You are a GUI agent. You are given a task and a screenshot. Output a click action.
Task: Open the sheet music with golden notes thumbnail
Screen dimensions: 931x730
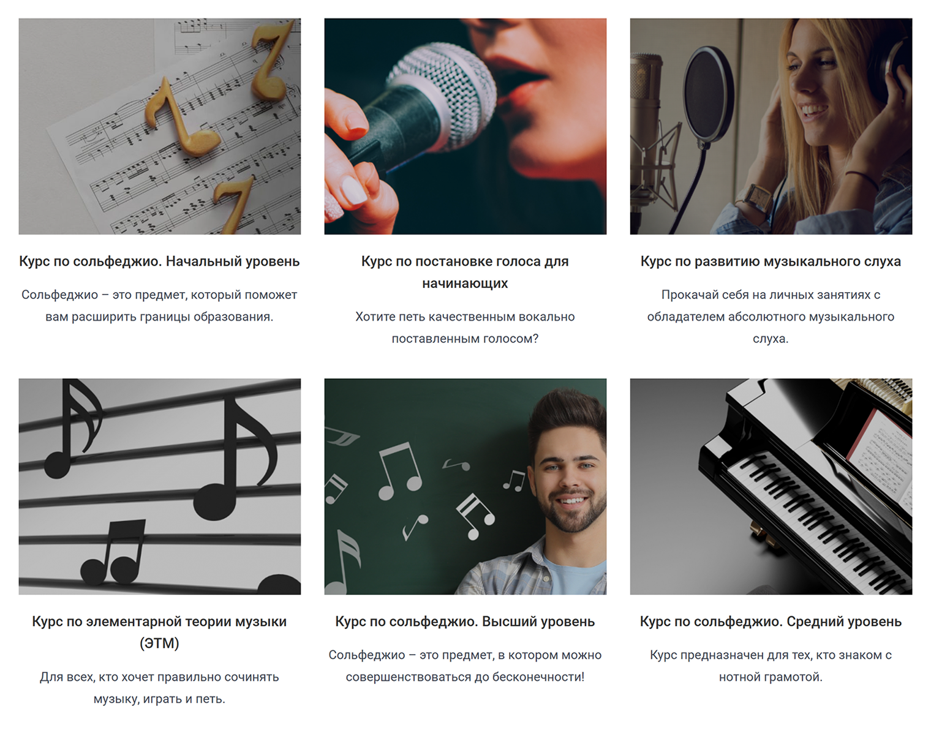point(159,126)
